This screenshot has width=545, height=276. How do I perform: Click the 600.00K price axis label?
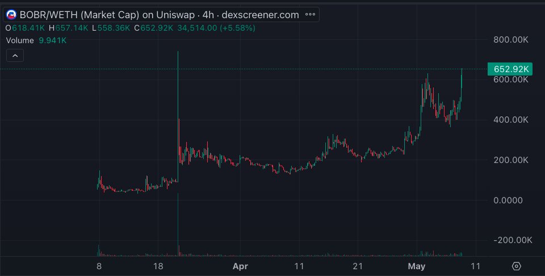click(511, 80)
